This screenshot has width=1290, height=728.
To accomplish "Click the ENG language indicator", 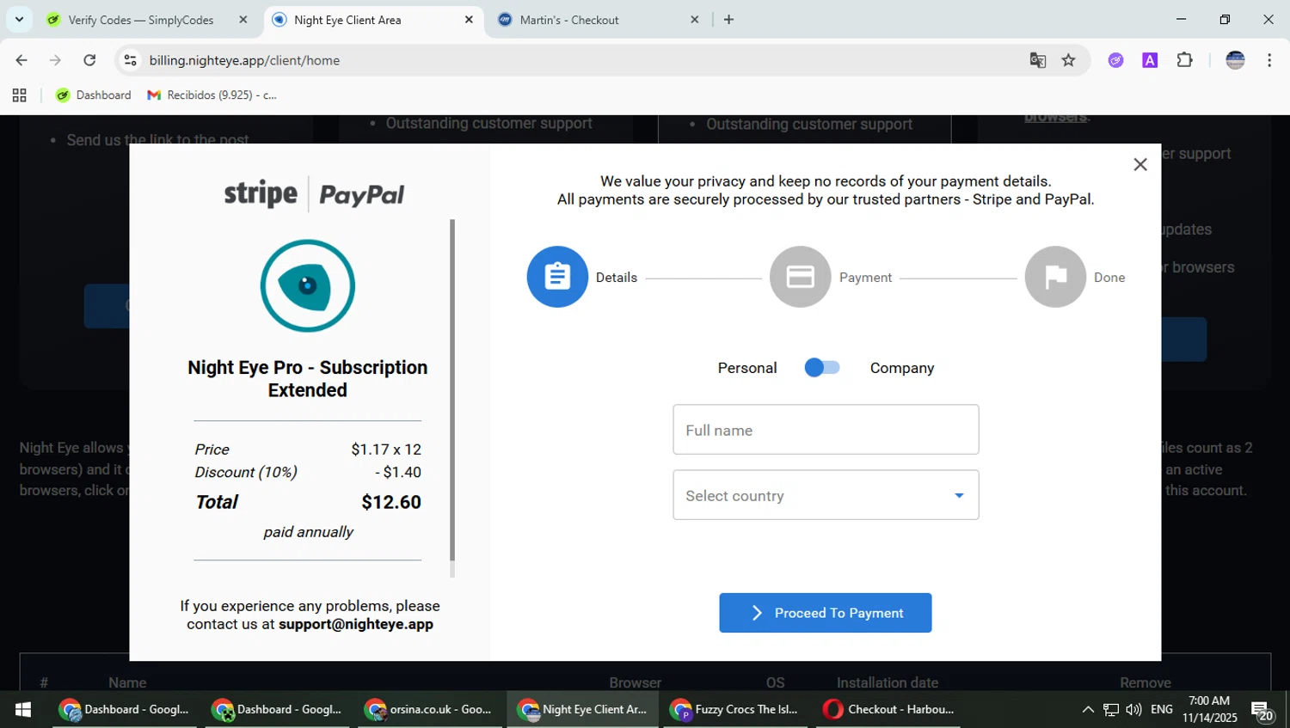I will tap(1162, 710).
